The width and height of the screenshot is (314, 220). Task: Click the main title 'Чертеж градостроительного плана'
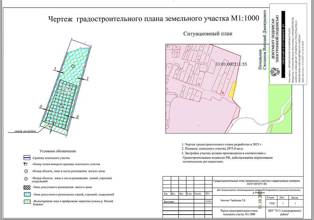point(154,19)
